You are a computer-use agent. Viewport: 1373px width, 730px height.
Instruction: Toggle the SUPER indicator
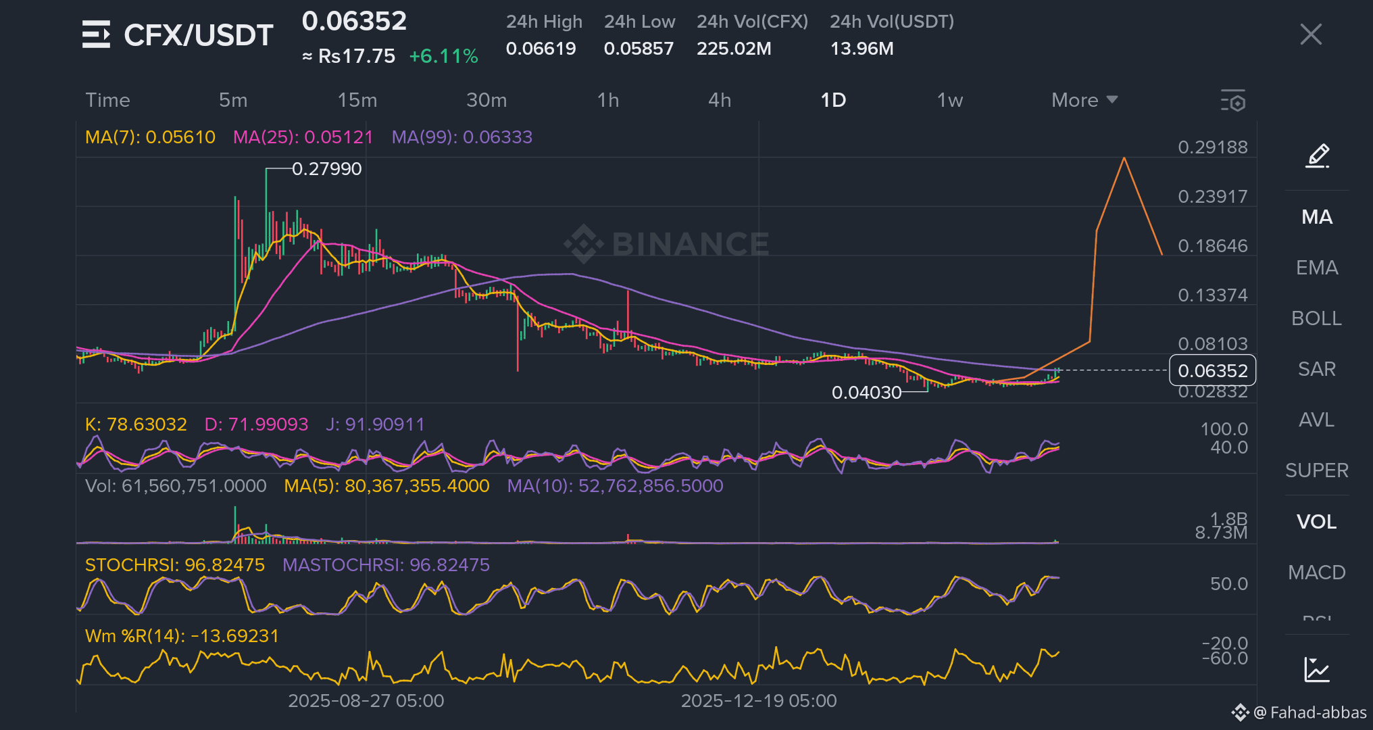(x=1317, y=470)
